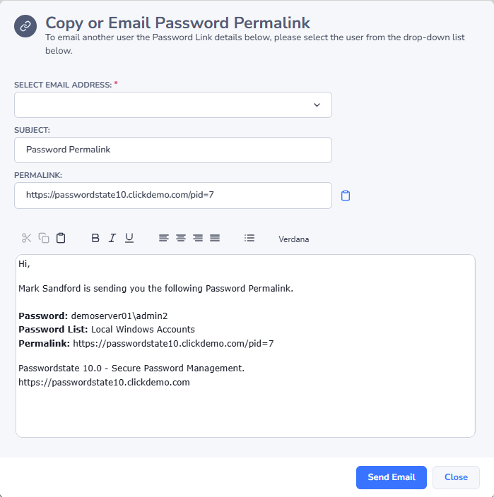Align text right
This screenshot has width=494, height=497.
click(x=198, y=239)
